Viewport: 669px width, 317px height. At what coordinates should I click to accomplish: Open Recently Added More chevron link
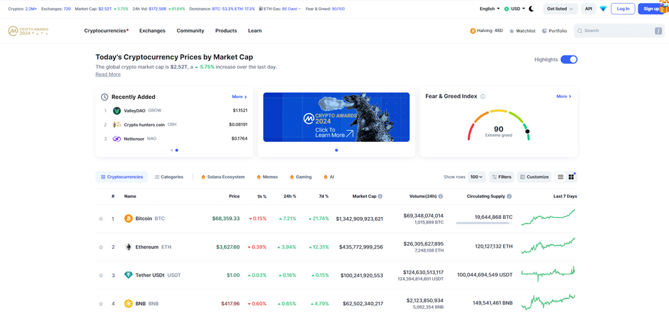(239, 97)
